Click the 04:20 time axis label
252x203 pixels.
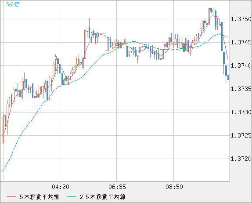point(61,187)
